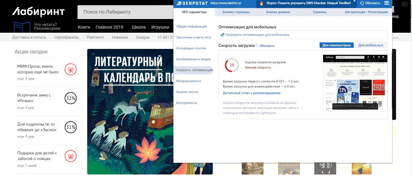Select Инструменты section
Screen dimensions: 412x176
tap(187, 103)
